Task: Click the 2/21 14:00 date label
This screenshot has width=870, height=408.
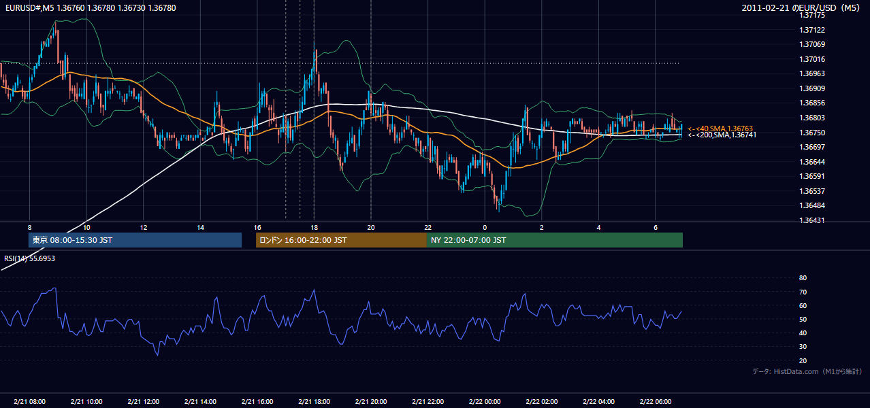Action: click(200, 402)
